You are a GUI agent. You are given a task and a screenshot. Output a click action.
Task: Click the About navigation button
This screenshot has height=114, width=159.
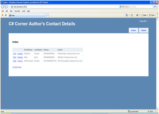click(144, 30)
